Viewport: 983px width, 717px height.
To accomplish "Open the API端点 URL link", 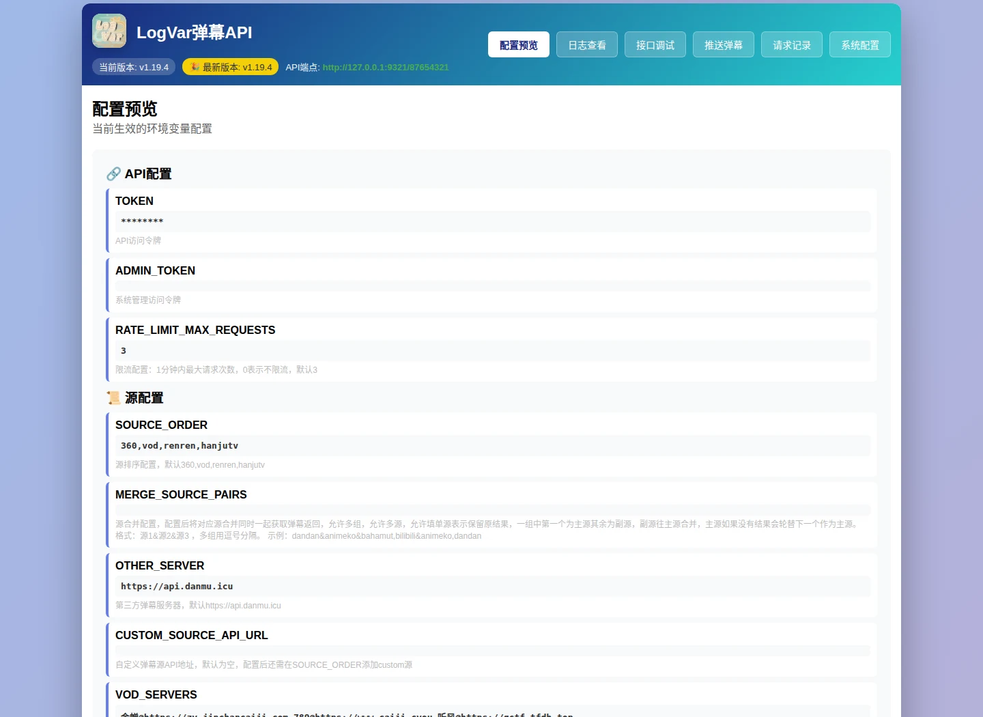I will pyautogui.click(x=386, y=68).
